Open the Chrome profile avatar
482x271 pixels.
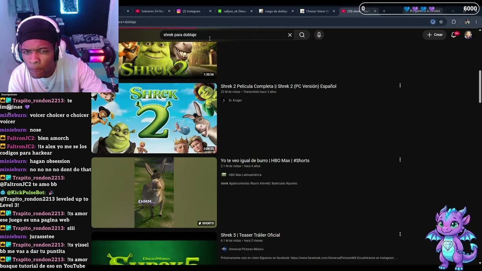tap(467, 22)
